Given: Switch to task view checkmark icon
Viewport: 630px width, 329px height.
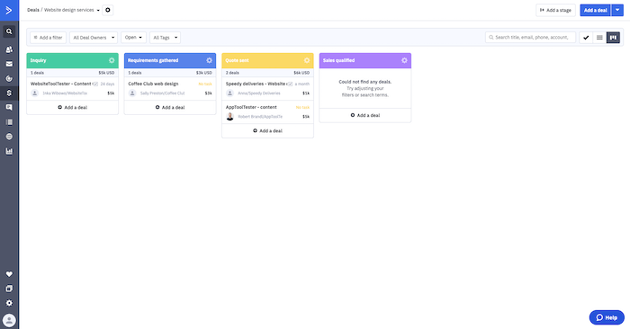Looking at the screenshot, I should (x=586, y=38).
